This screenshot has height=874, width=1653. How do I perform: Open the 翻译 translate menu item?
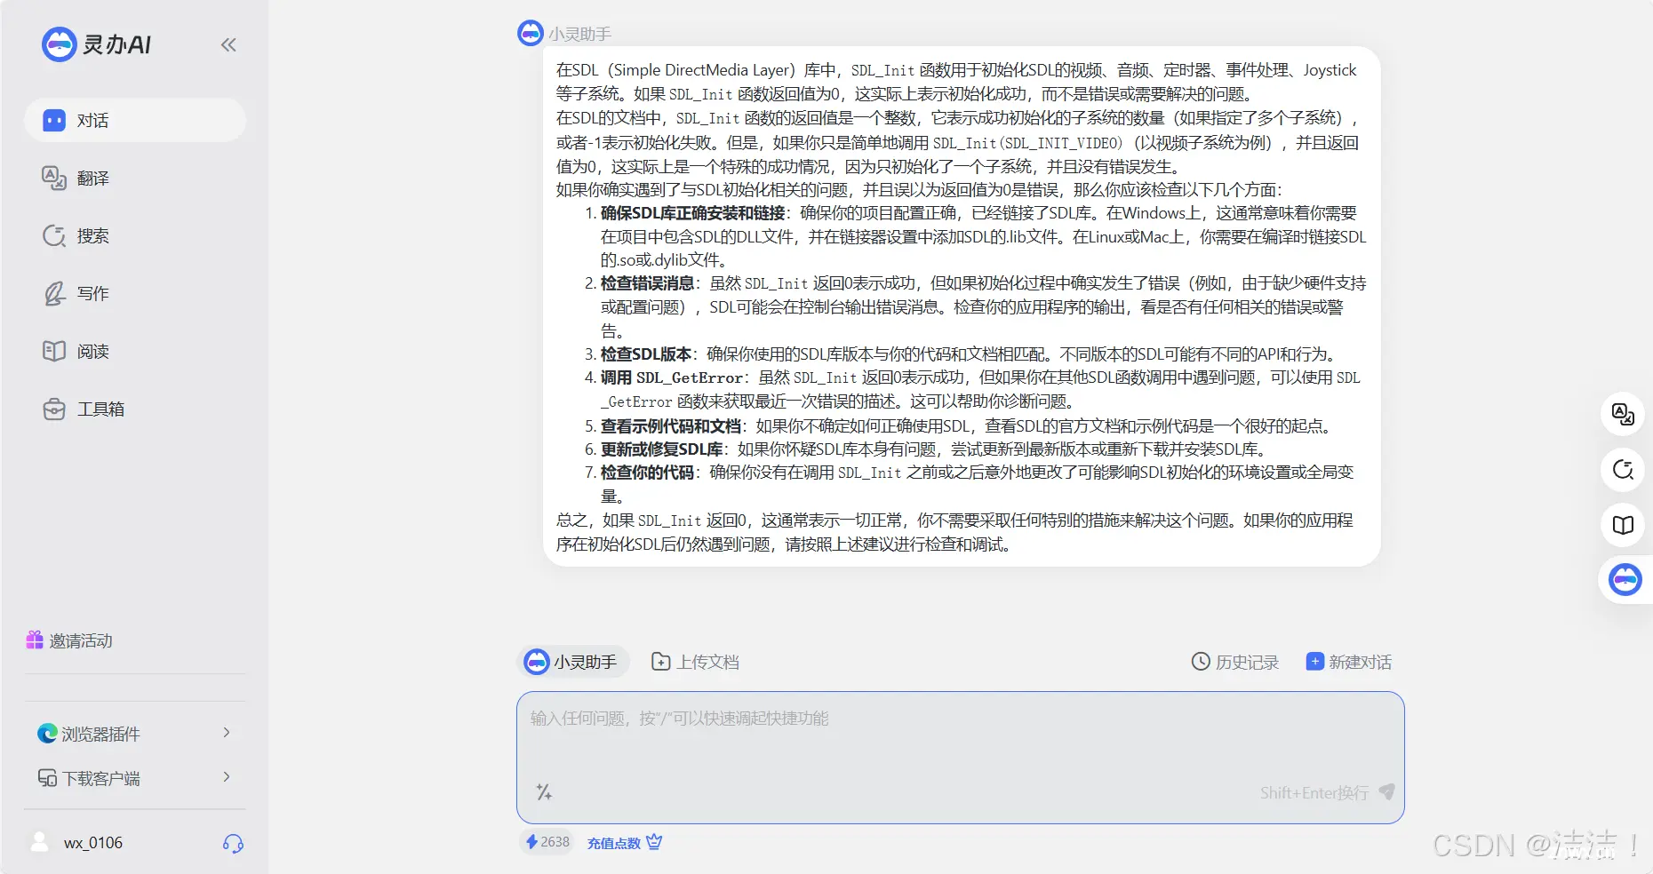(x=135, y=178)
